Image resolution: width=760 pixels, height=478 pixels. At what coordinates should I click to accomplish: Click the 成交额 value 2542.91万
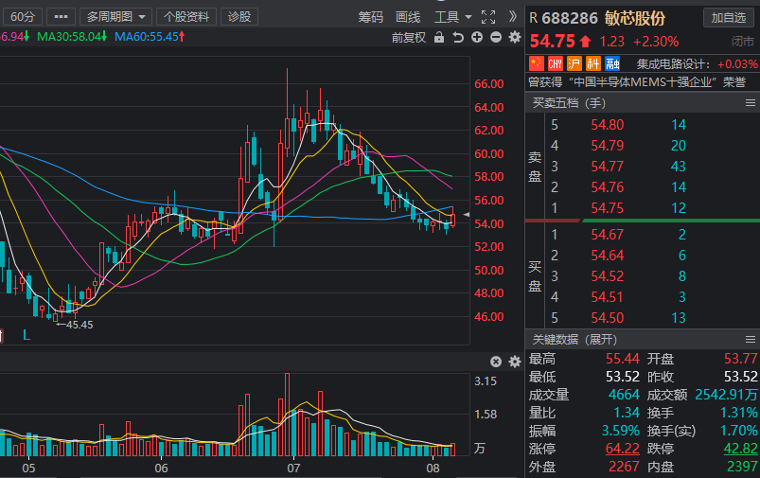click(726, 395)
